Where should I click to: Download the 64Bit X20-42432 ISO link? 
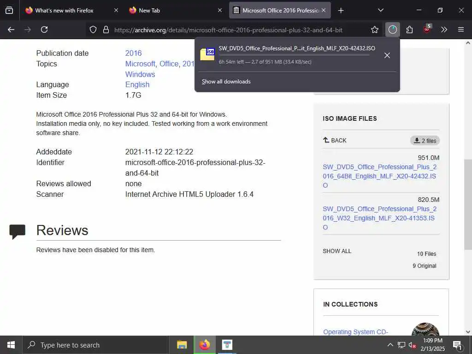(x=380, y=176)
